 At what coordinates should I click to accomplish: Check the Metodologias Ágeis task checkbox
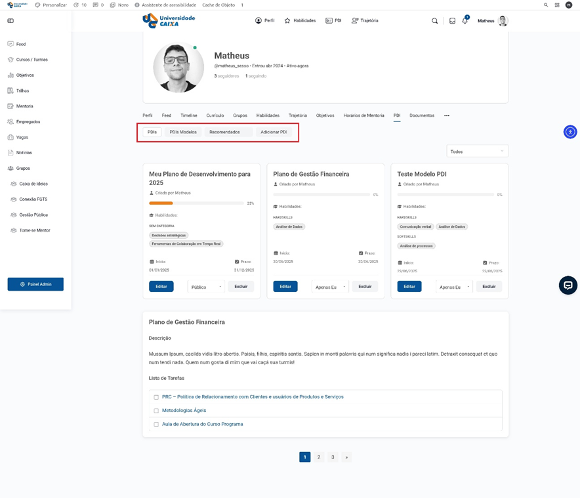click(x=156, y=411)
